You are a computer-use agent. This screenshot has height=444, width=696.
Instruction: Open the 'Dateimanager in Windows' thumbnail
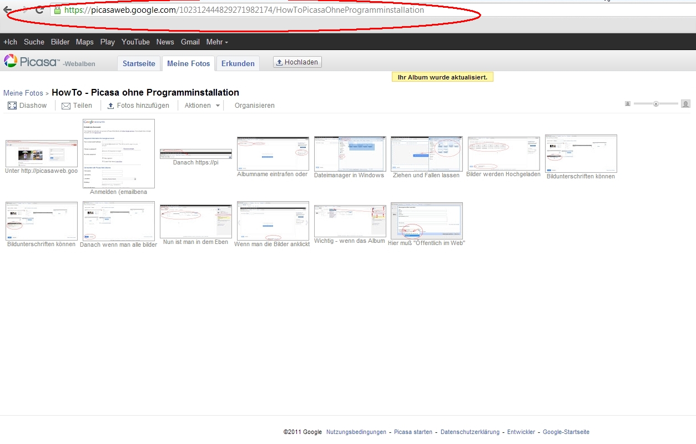click(350, 153)
